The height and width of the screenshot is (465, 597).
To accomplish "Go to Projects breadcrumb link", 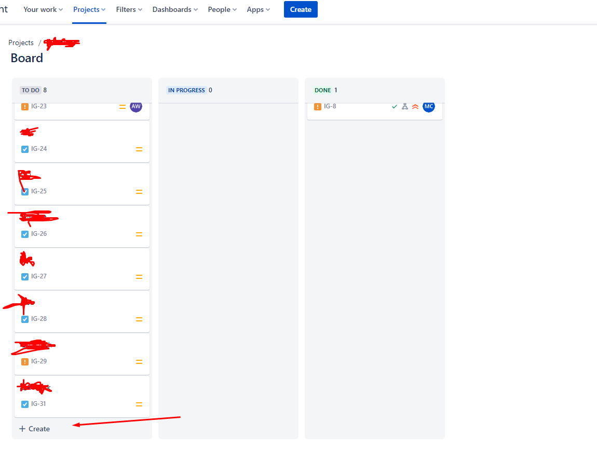I will point(21,43).
